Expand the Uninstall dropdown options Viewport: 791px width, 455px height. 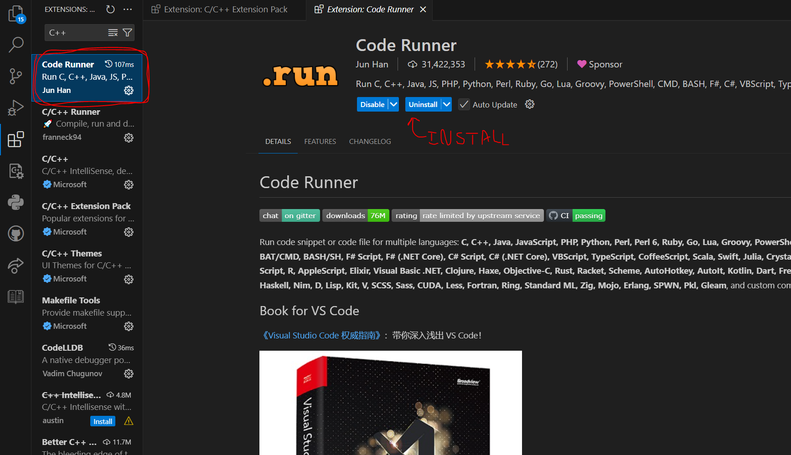pyautogui.click(x=446, y=104)
